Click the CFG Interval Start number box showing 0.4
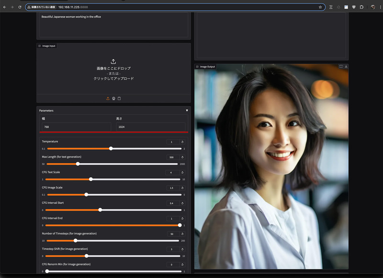The image size is (383, 278). (x=173, y=203)
